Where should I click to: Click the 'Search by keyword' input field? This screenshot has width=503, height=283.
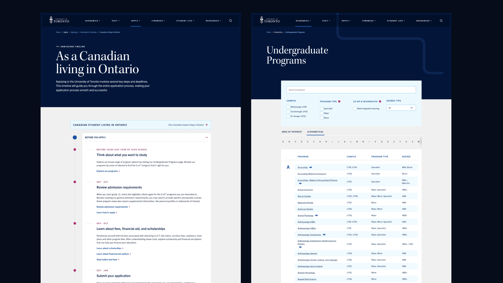(351, 90)
